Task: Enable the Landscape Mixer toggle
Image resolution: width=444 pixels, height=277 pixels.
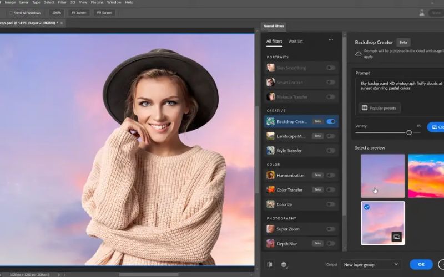Action: click(330, 136)
